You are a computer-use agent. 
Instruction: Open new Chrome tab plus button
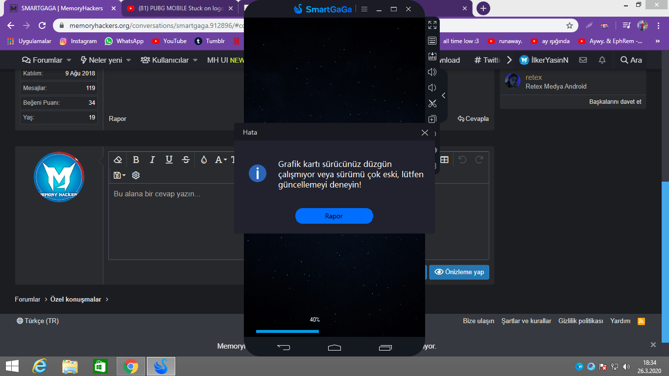[x=483, y=8]
